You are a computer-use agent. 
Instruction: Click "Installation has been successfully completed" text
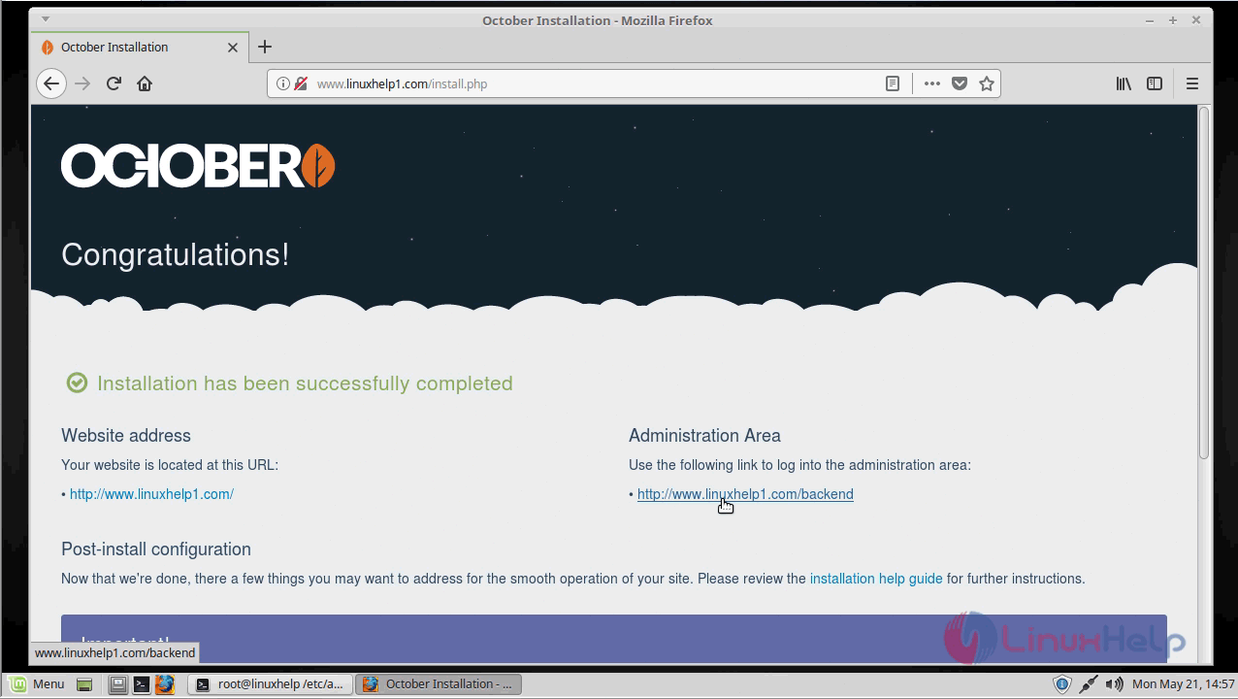tap(305, 383)
